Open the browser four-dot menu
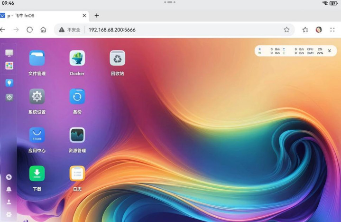The image size is (341, 222). click(x=332, y=29)
